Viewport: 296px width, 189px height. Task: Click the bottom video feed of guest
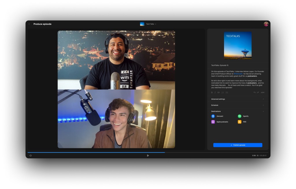coord(116,119)
